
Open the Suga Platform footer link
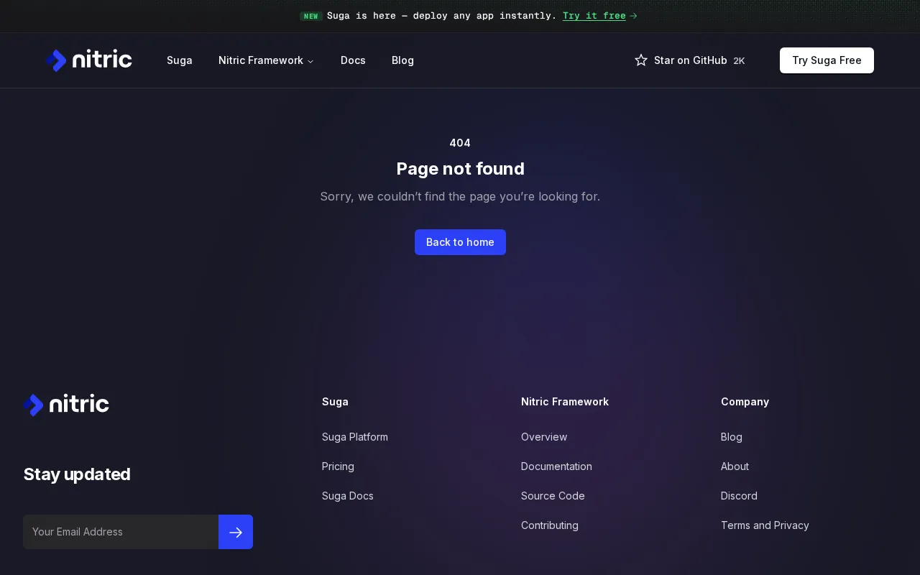tap(355, 437)
